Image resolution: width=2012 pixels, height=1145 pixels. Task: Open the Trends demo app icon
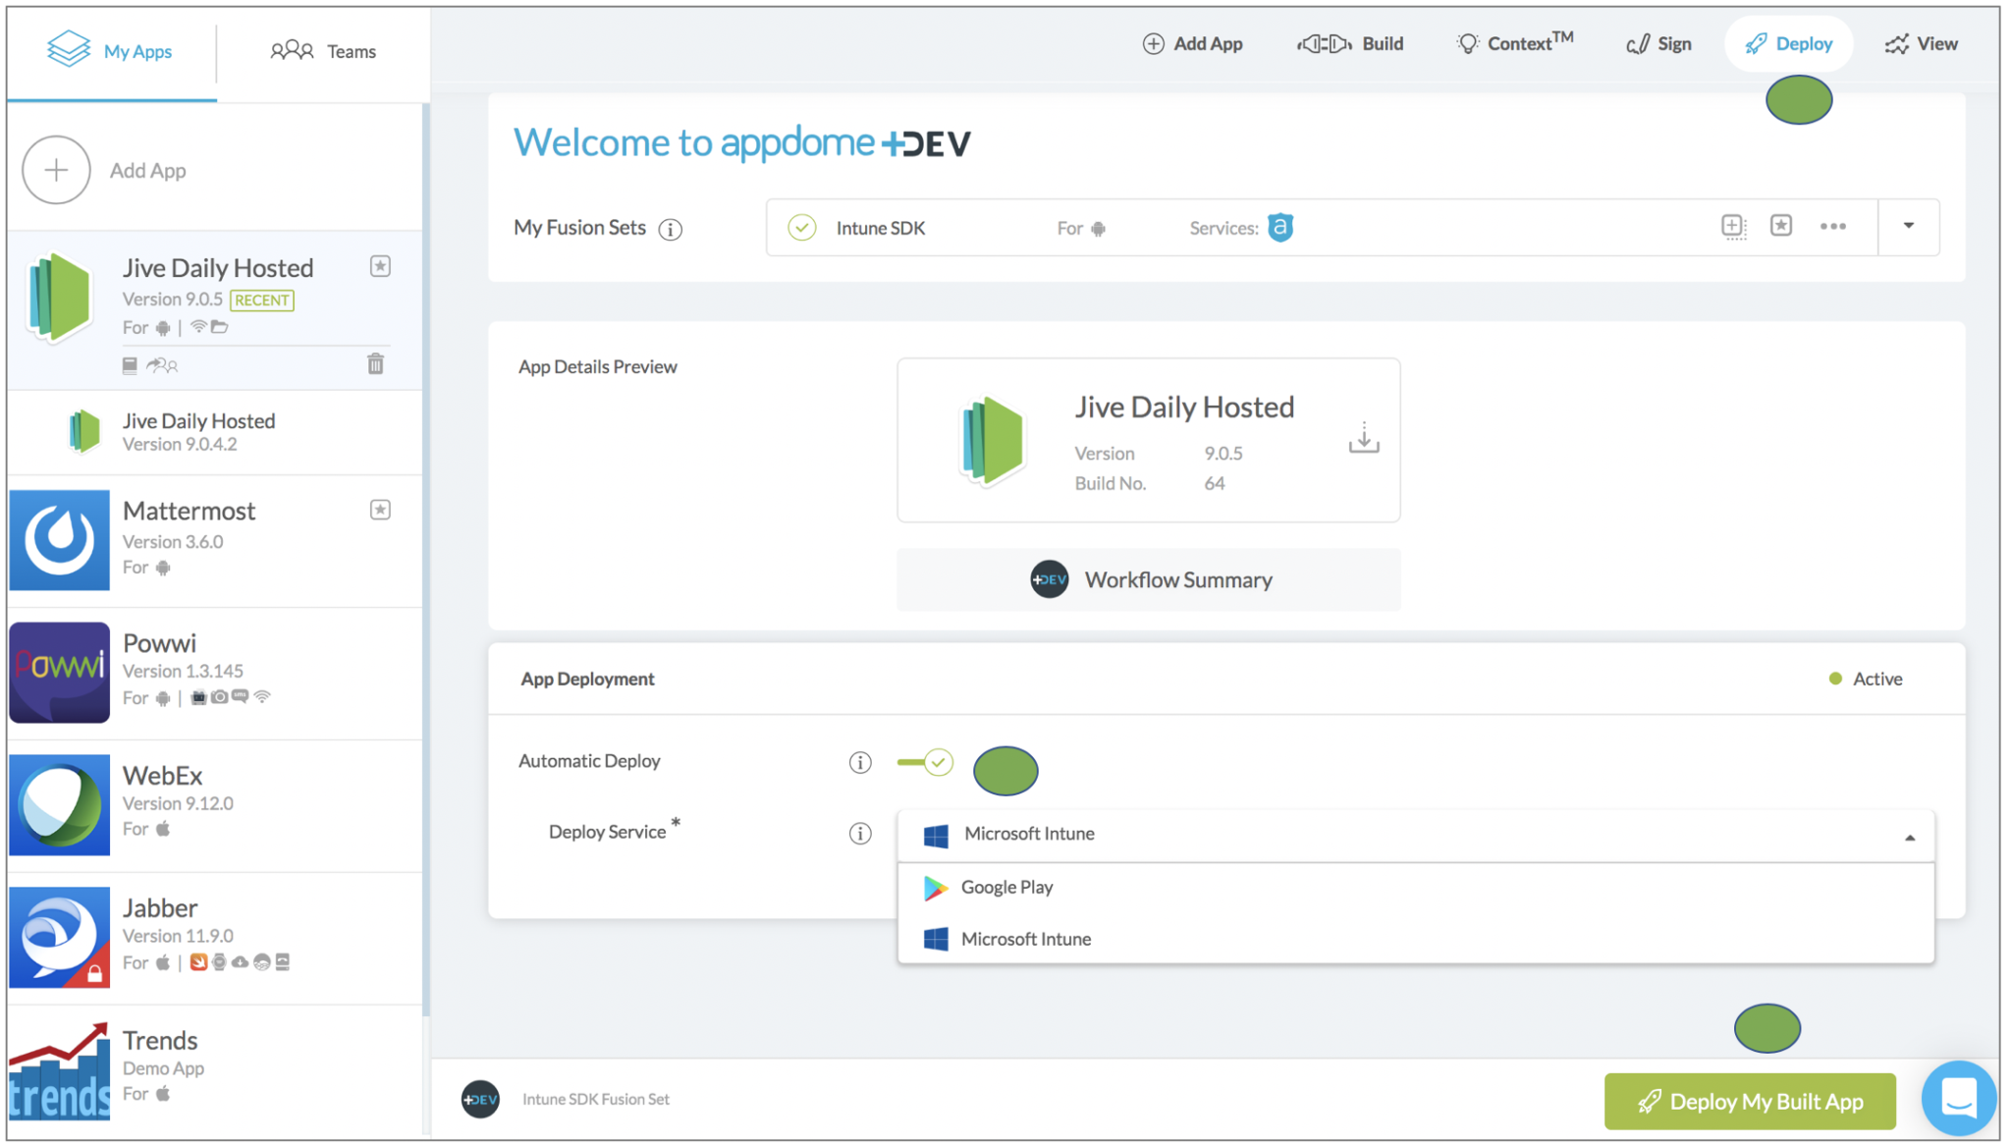[59, 1069]
